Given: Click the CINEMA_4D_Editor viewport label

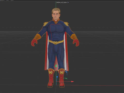Looking at the screenshot, I should [x=61, y=3].
